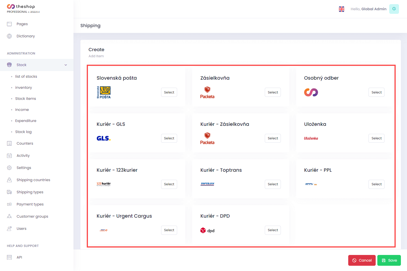The width and height of the screenshot is (407, 271).
Task: Select Kuriér - 123kurier shipping
Action: point(169,184)
